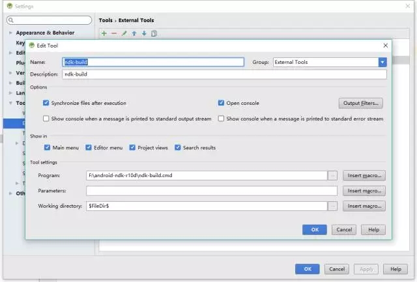
Task: Toggle the Project views checkbox
Action: 132,147
